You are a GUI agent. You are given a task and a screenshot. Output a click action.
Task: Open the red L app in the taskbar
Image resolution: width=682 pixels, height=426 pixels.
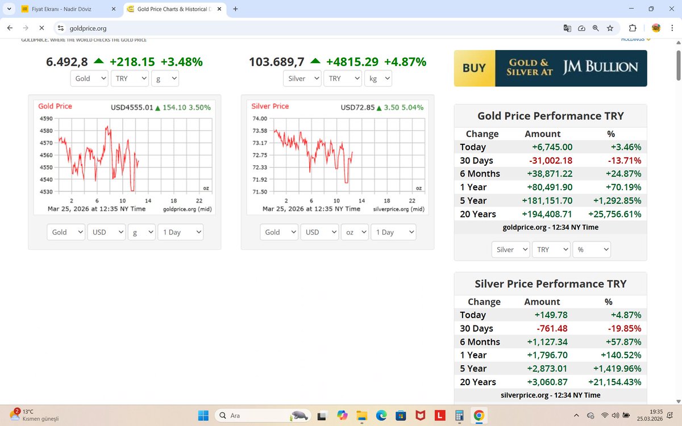(x=439, y=415)
